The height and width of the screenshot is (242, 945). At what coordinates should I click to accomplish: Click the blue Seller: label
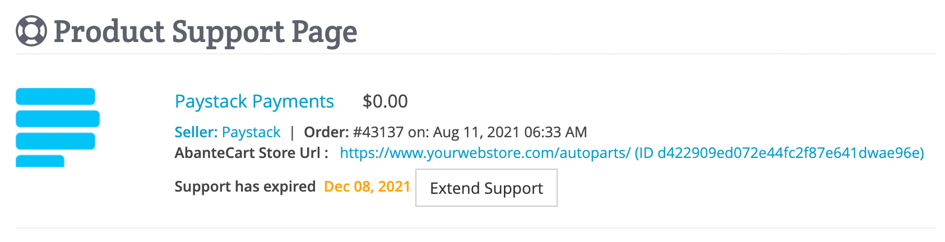[x=196, y=132]
